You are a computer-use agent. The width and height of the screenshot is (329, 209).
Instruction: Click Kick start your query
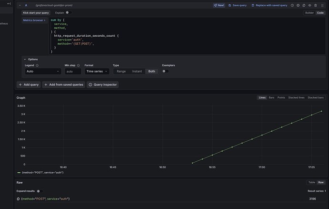click(x=36, y=13)
